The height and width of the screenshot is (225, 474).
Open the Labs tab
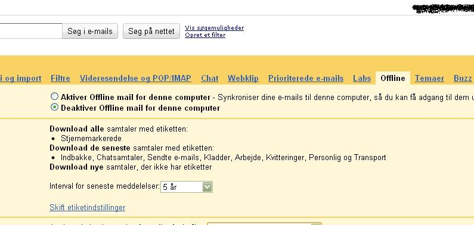click(362, 79)
